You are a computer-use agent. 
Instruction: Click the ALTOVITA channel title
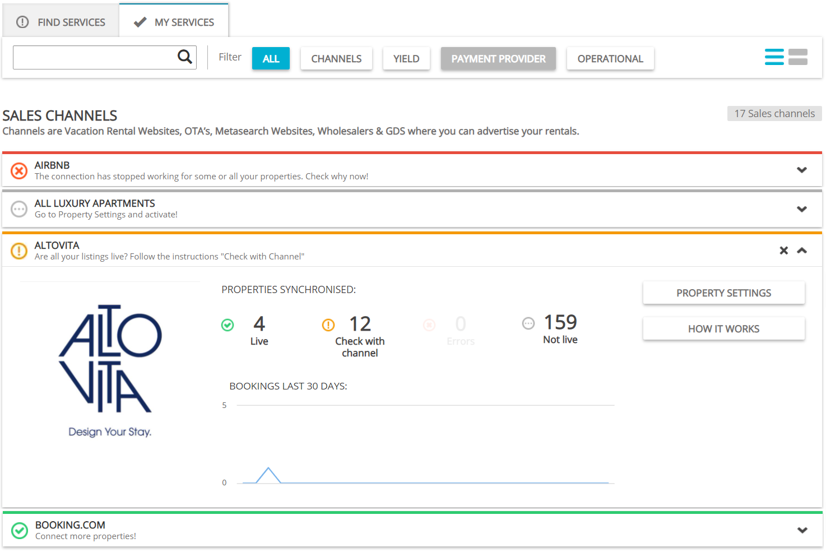click(57, 245)
